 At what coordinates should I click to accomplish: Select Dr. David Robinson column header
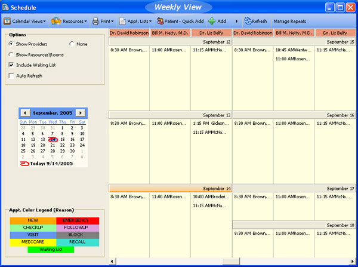[x=129, y=33]
